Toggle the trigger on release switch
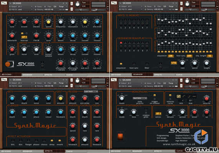This screenshot has width=219, height=153. pos(155,95)
